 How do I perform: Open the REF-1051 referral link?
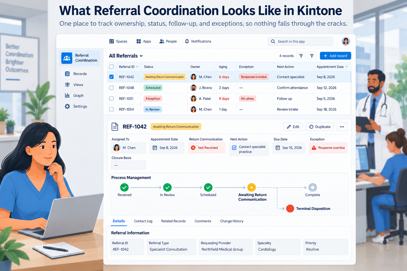[x=126, y=98]
